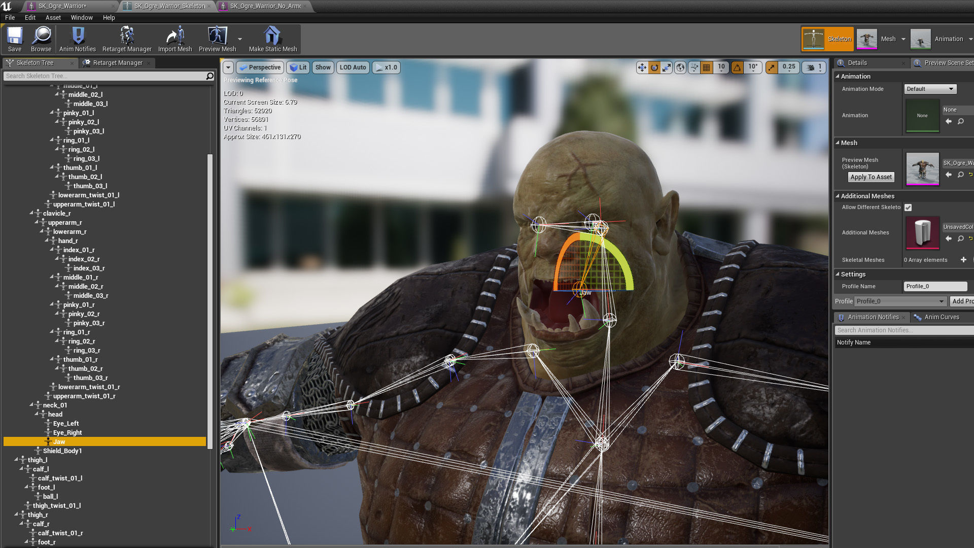Switch to Retarget Manager tab
This screenshot has height=548, width=974.
point(118,63)
